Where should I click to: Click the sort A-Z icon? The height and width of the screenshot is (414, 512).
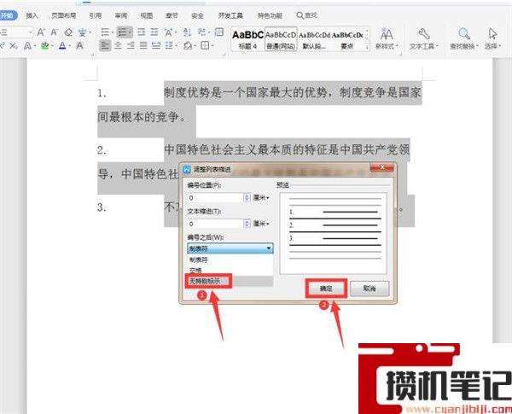coord(187,32)
